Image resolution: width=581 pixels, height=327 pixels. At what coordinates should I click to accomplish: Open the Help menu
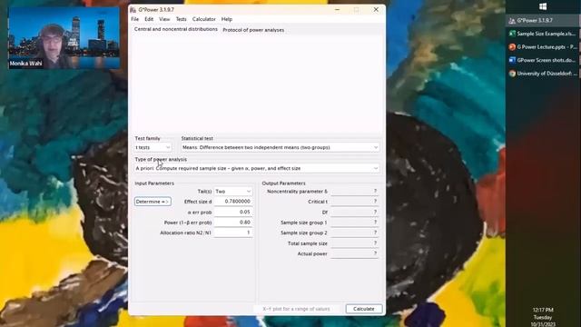[x=227, y=19]
